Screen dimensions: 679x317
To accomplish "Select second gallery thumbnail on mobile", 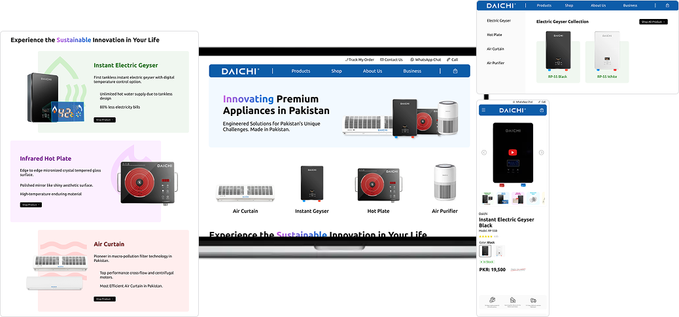I will pyautogui.click(x=502, y=198).
